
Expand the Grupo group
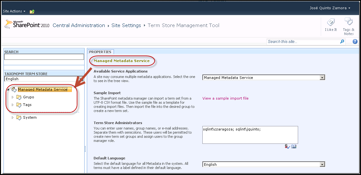point(13,97)
